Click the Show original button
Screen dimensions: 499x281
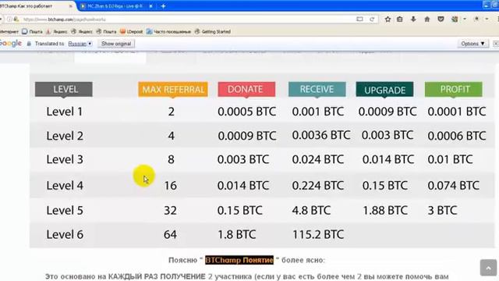[116, 44]
